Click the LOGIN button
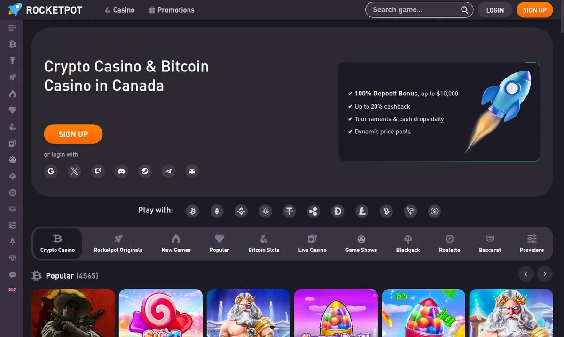The width and height of the screenshot is (564, 337). pyautogui.click(x=495, y=10)
